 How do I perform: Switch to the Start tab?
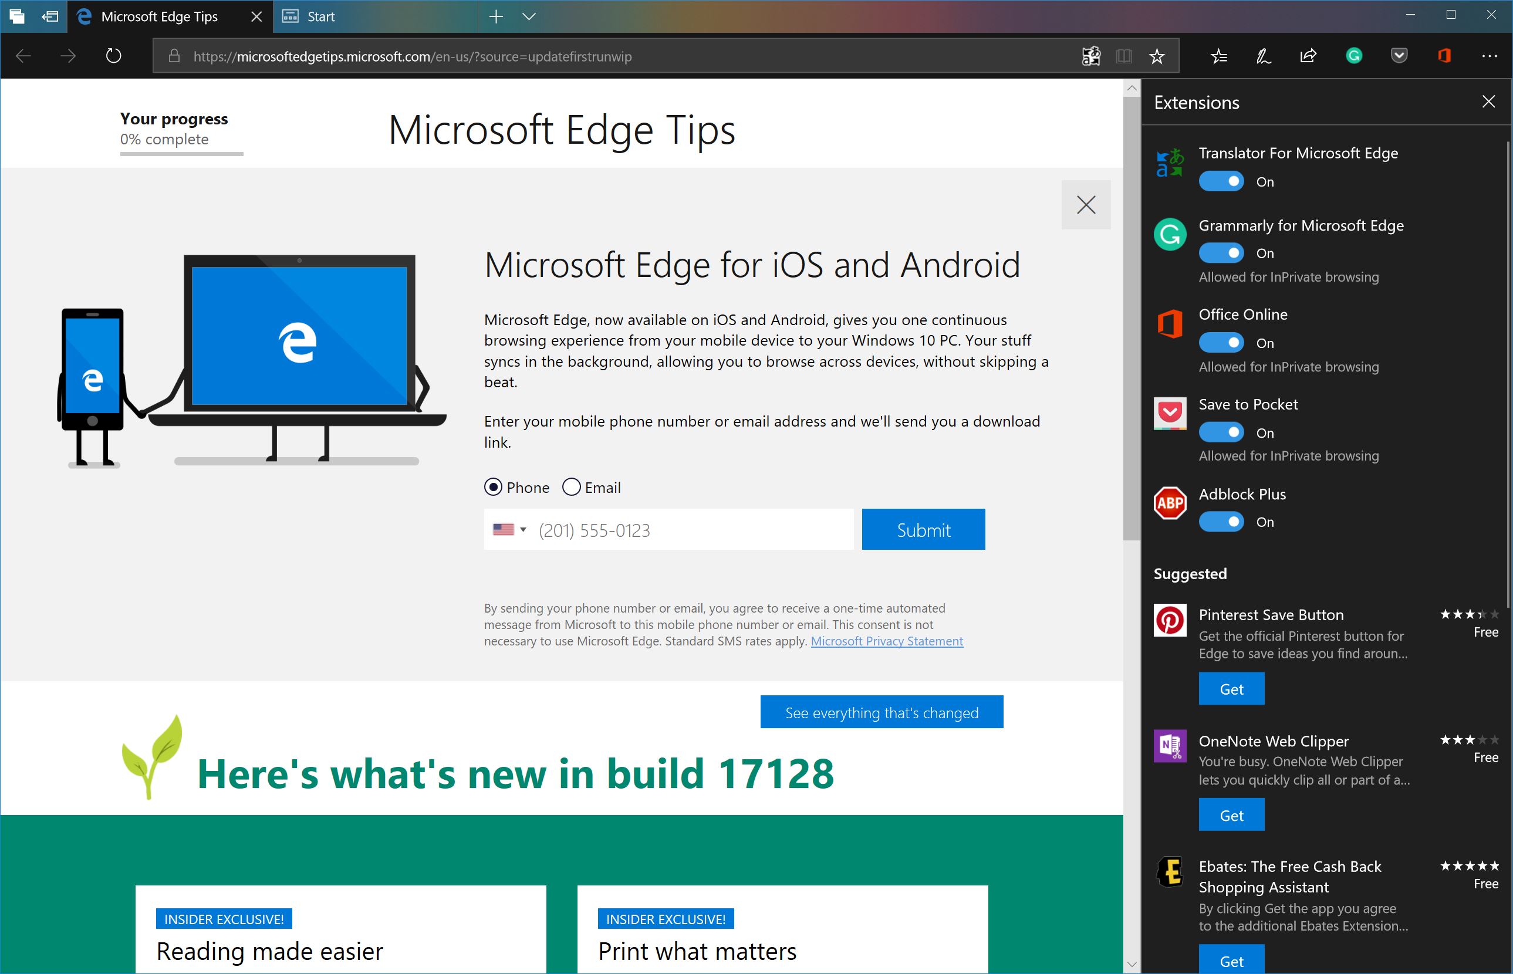(x=376, y=16)
